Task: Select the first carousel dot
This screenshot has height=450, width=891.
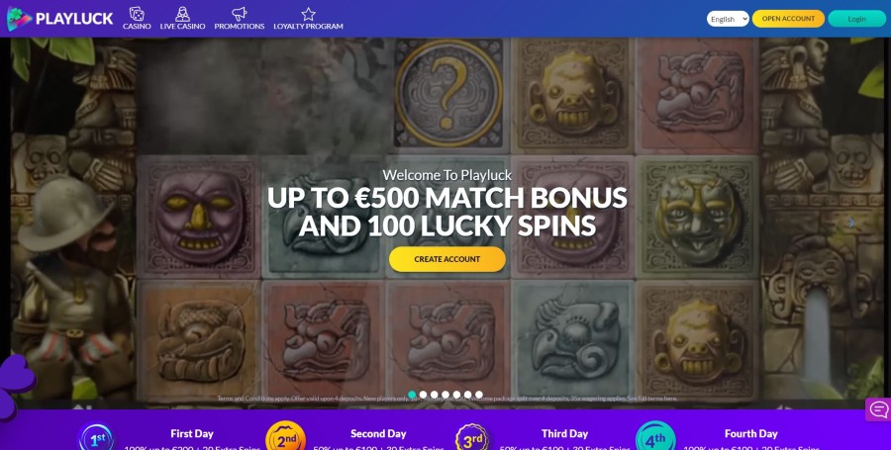Action: point(412,395)
